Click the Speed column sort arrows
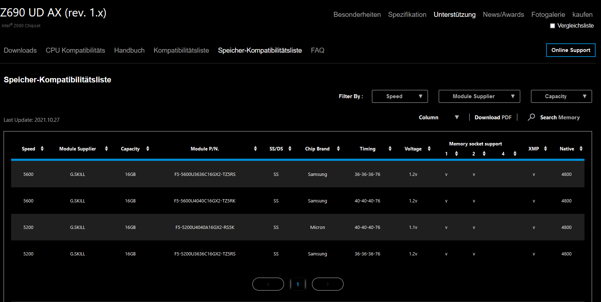 click(42, 149)
